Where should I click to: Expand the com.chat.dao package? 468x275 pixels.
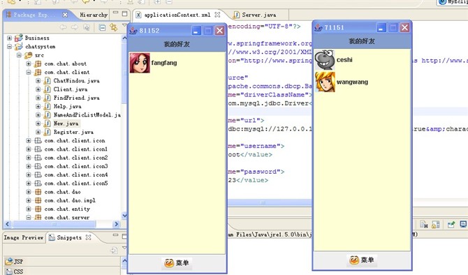[x=29, y=192]
